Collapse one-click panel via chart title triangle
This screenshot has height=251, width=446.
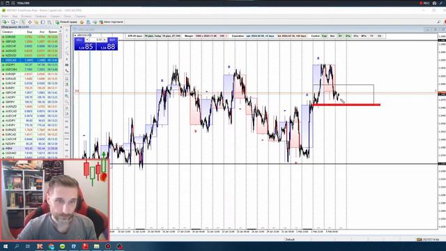click(75, 36)
